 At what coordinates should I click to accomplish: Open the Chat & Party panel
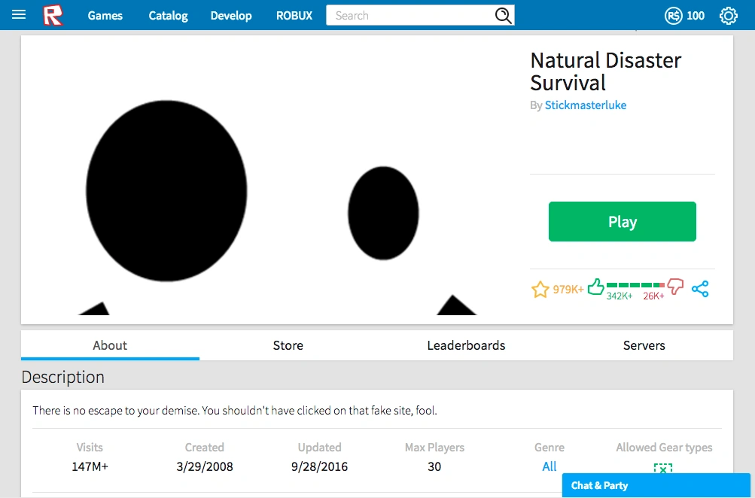coord(656,485)
